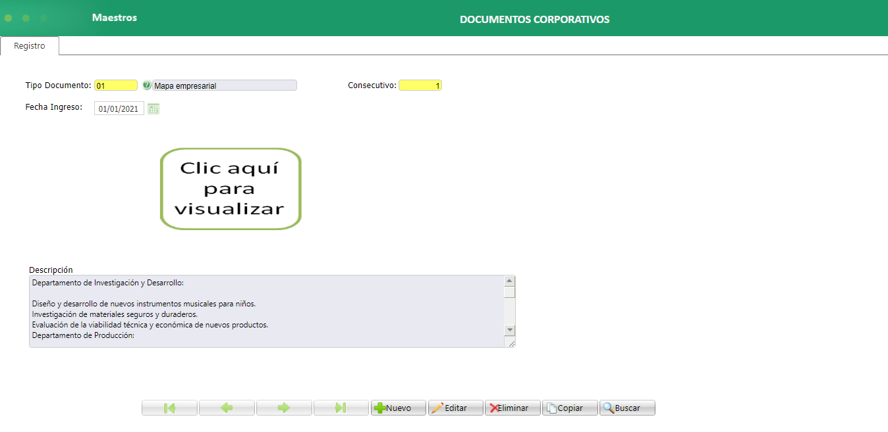888x432 pixels.
Task: Create a new record with Nuevo
Action: tap(398, 408)
